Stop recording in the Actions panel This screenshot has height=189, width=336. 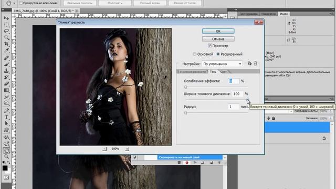(x=179, y=162)
